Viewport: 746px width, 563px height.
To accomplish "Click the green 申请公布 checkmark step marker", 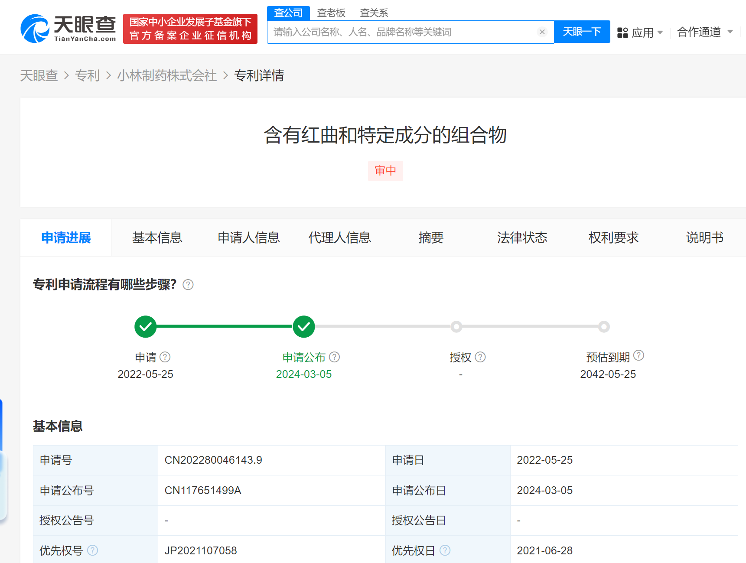I will click(x=303, y=327).
